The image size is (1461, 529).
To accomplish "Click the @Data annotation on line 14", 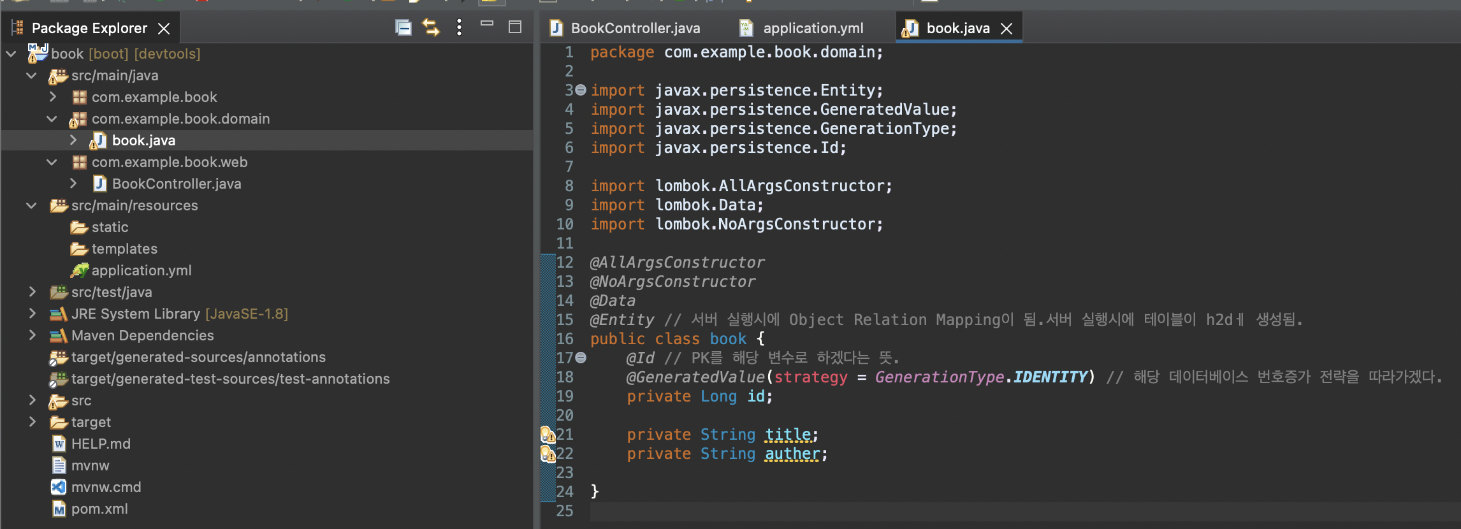I will (x=613, y=301).
